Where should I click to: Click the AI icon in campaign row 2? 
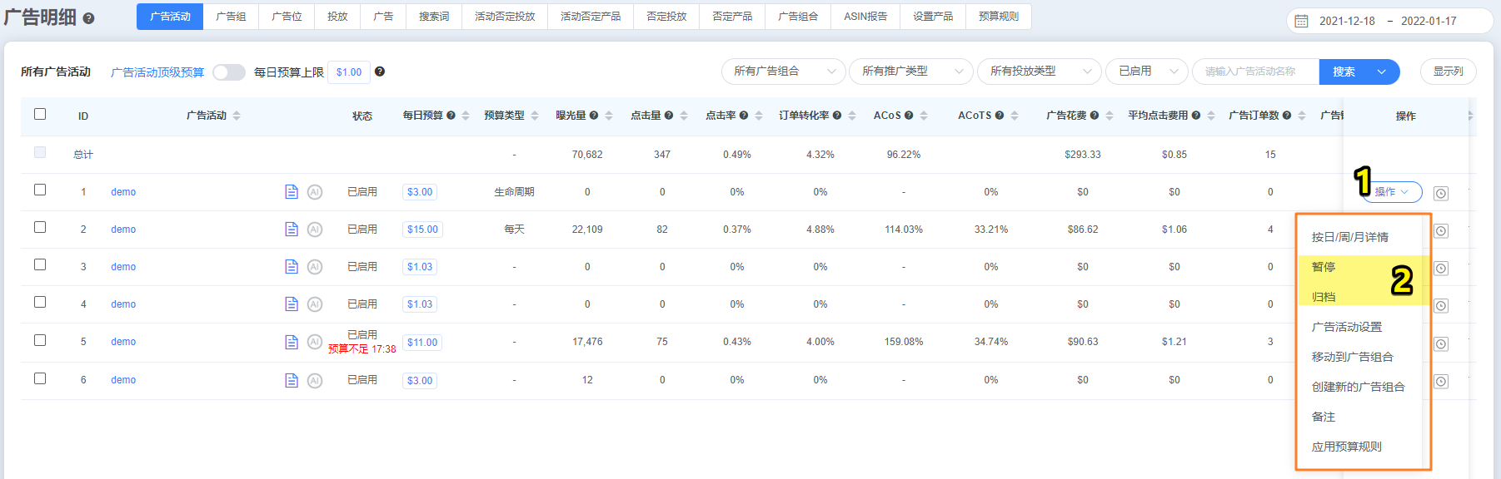point(315,230)
